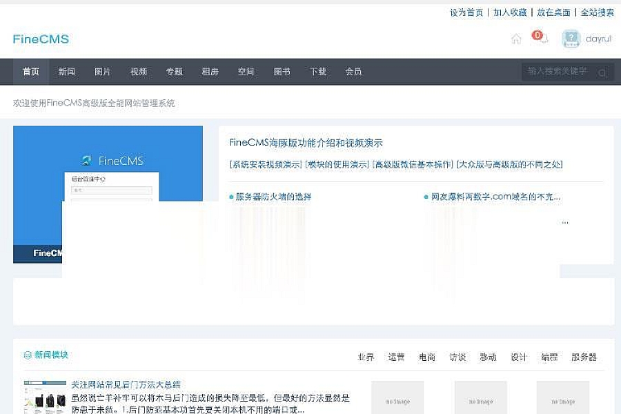Viewport: 621px width, 414px height.
Task: Select 专题 in the navigation bar
Action: tap(175, 72)
